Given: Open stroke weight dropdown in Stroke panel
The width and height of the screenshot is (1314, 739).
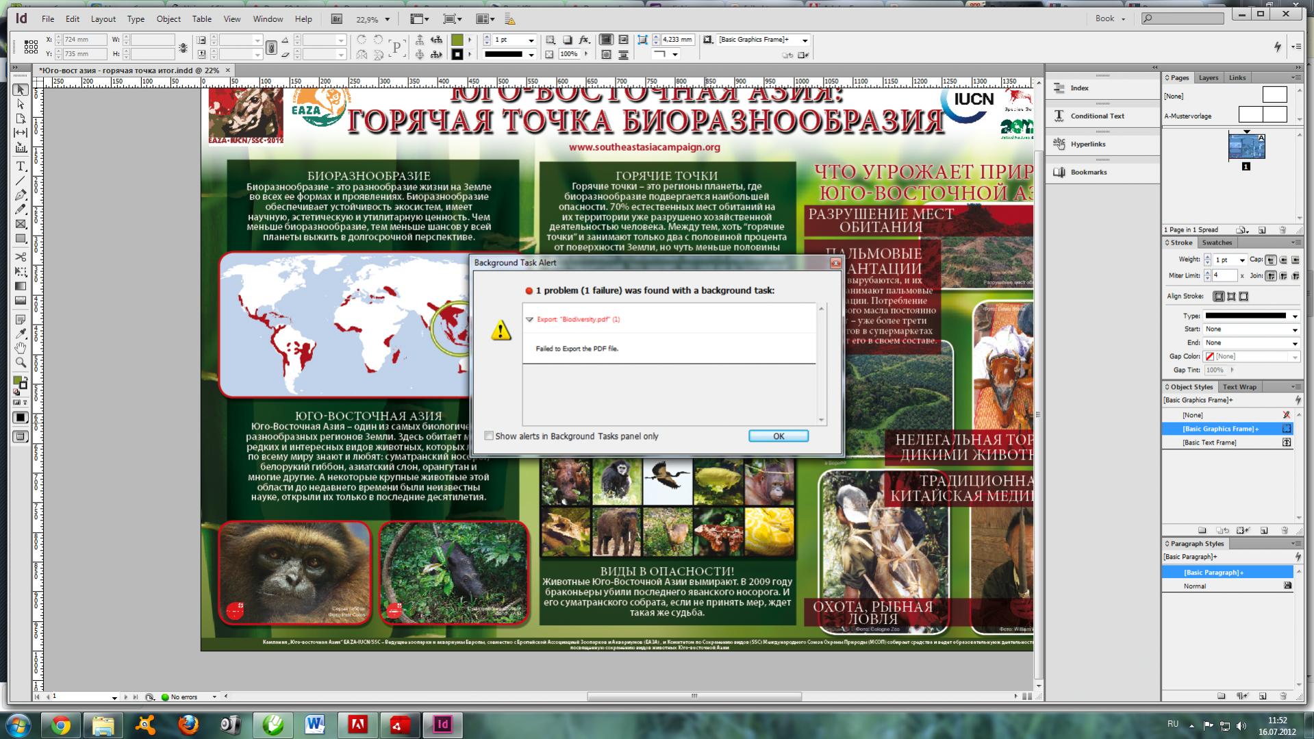Looking at the screenshot, I should [1241, 260].
